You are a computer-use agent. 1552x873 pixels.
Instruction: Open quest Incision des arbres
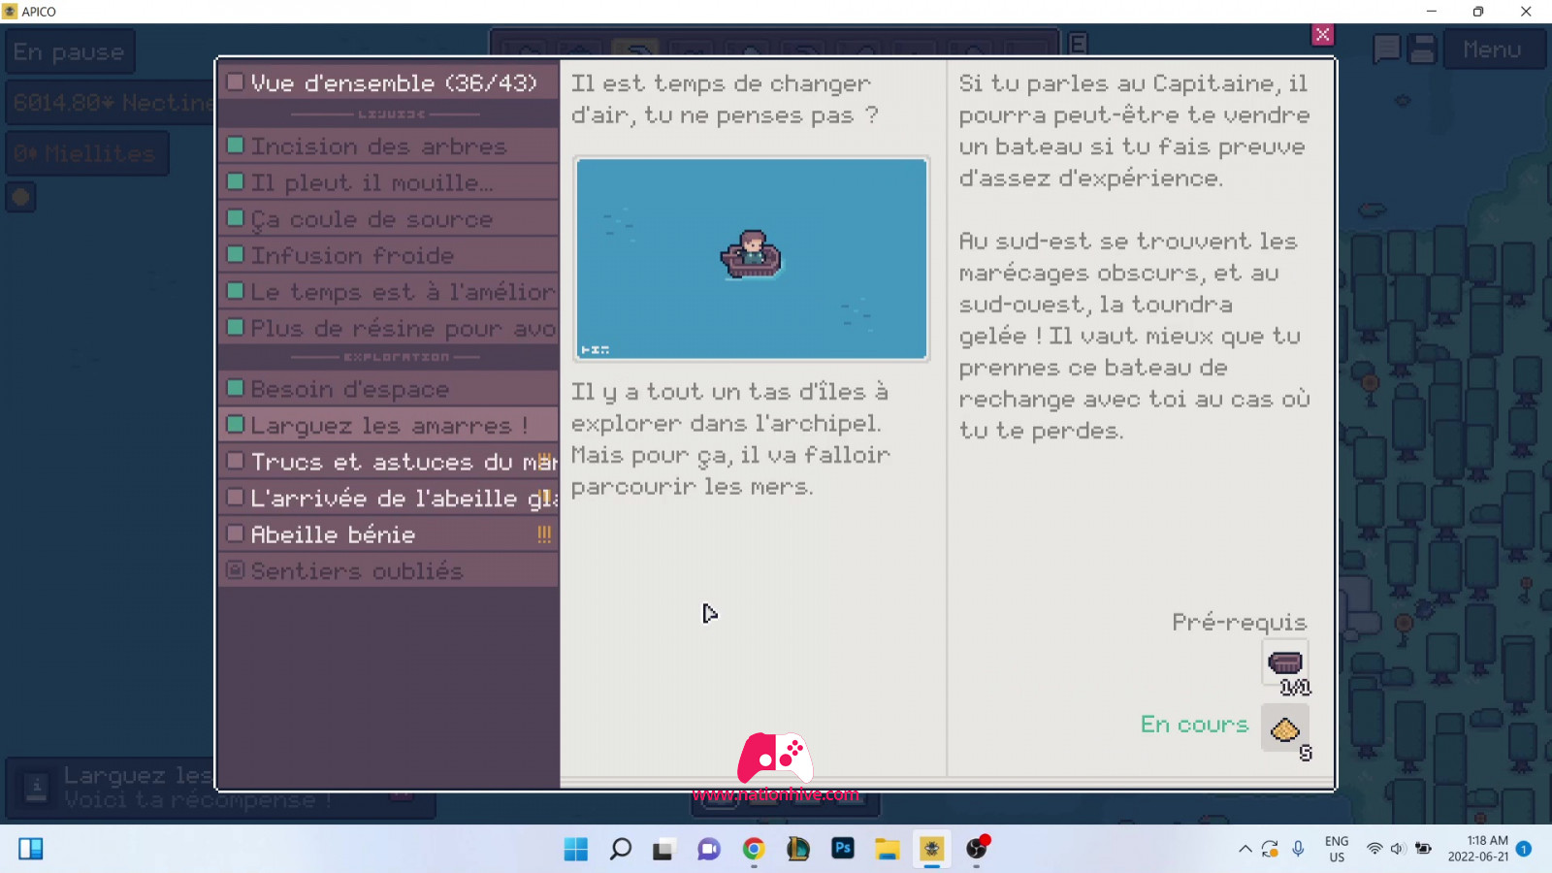tap(389, 146)
